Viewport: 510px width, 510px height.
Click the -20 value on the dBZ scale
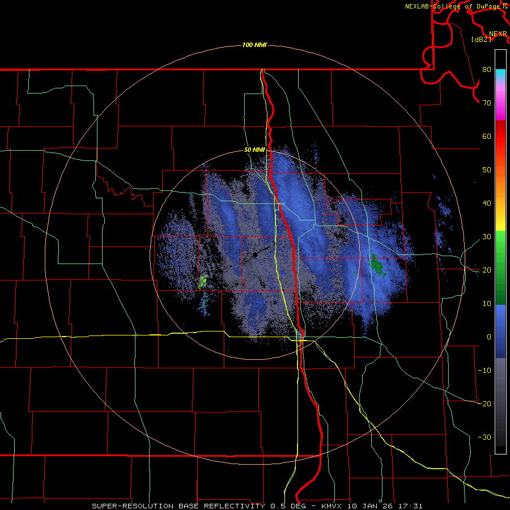[x=484, y=404]
